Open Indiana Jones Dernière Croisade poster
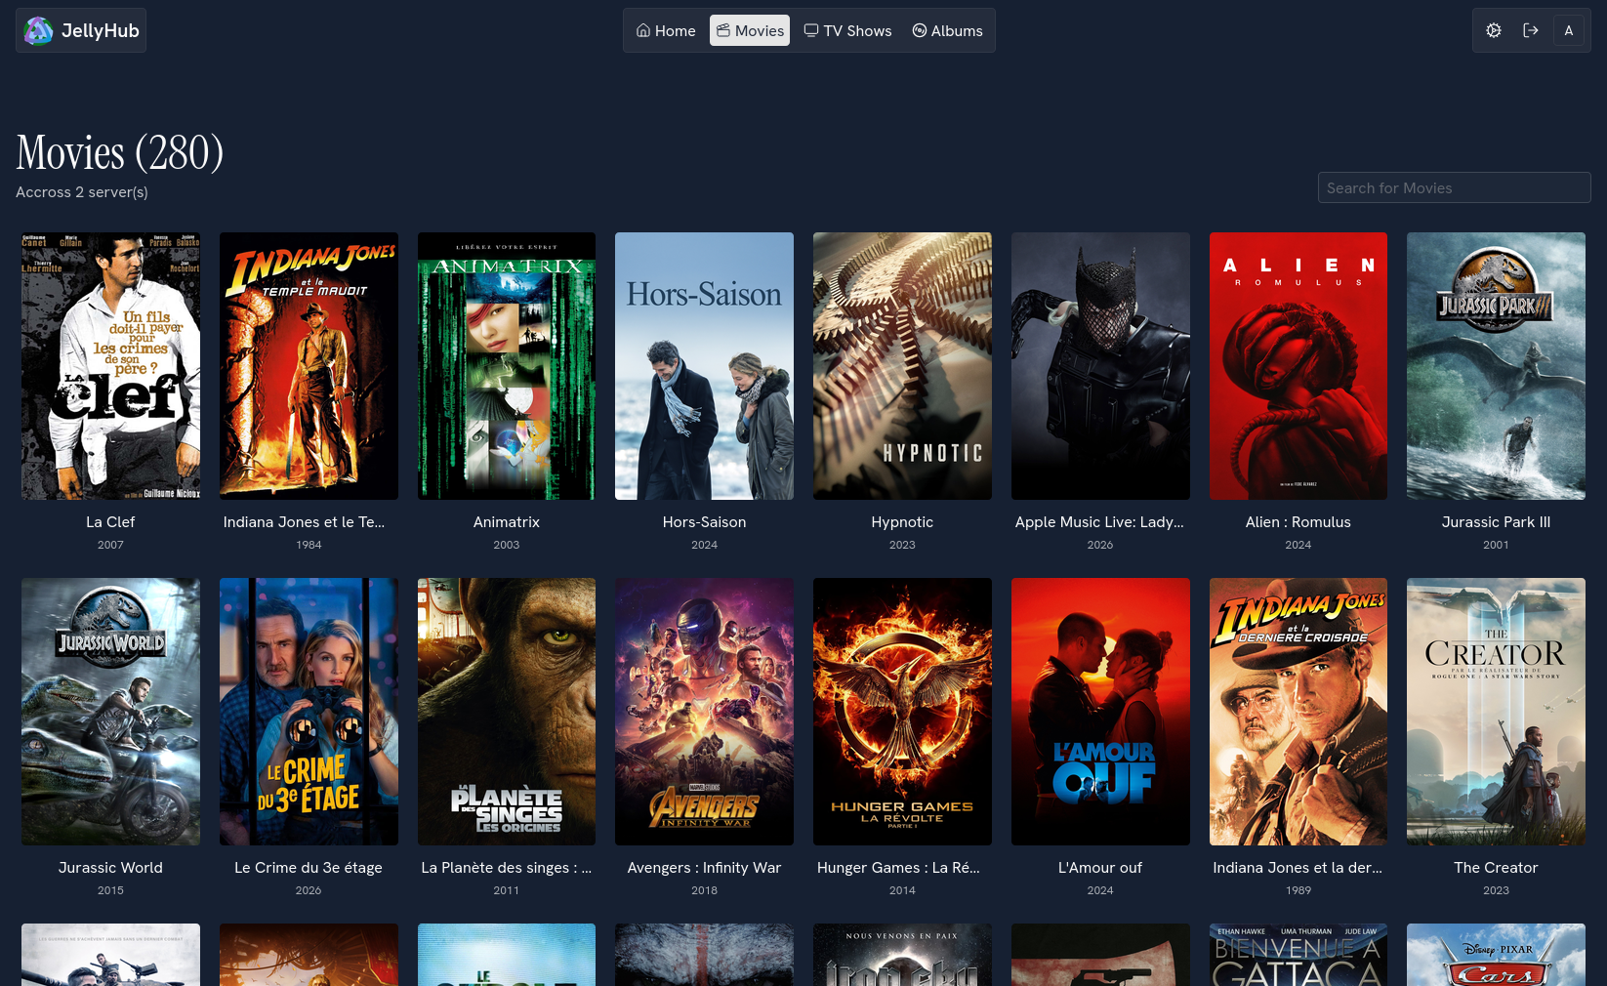Screen dimensions: 1607x986 tap(1298, 712)
